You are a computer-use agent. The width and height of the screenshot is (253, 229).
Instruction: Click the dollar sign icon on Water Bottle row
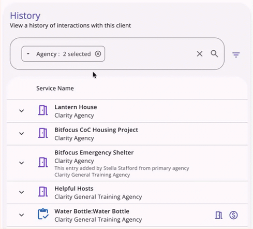233,215
